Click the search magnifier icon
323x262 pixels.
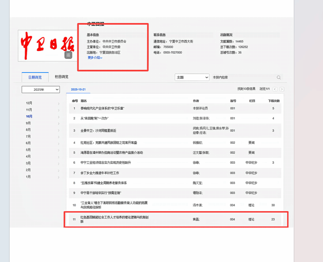[x=279, y=77]
